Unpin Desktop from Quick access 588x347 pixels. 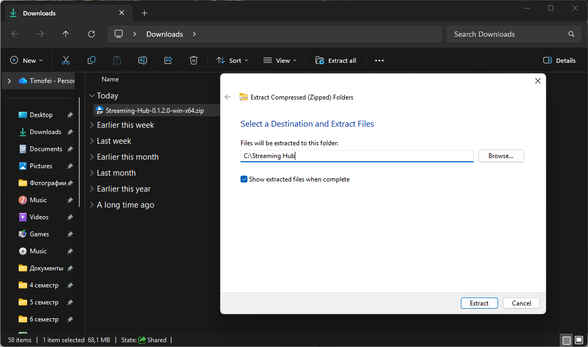point(70,115)
